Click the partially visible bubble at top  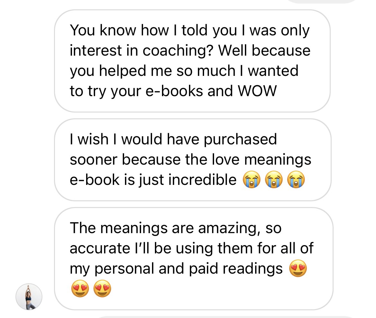click(321, 1)
